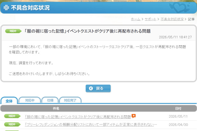Image resolution: width=197 pixels, height=131 pixels.
Task: Click the article timestamp 2026/05/11 18:41:27
Action: coord(175,37)
